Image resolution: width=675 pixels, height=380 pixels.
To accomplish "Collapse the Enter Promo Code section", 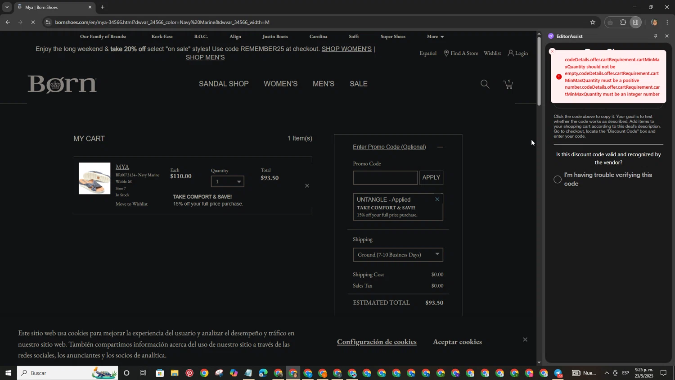I will click(440, 147).
